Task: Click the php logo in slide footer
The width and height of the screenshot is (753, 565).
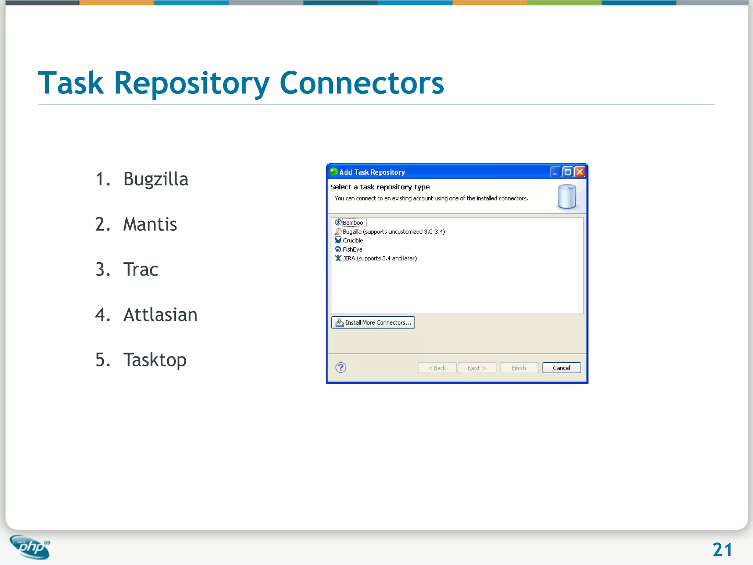Action: [x=30, y=547]
